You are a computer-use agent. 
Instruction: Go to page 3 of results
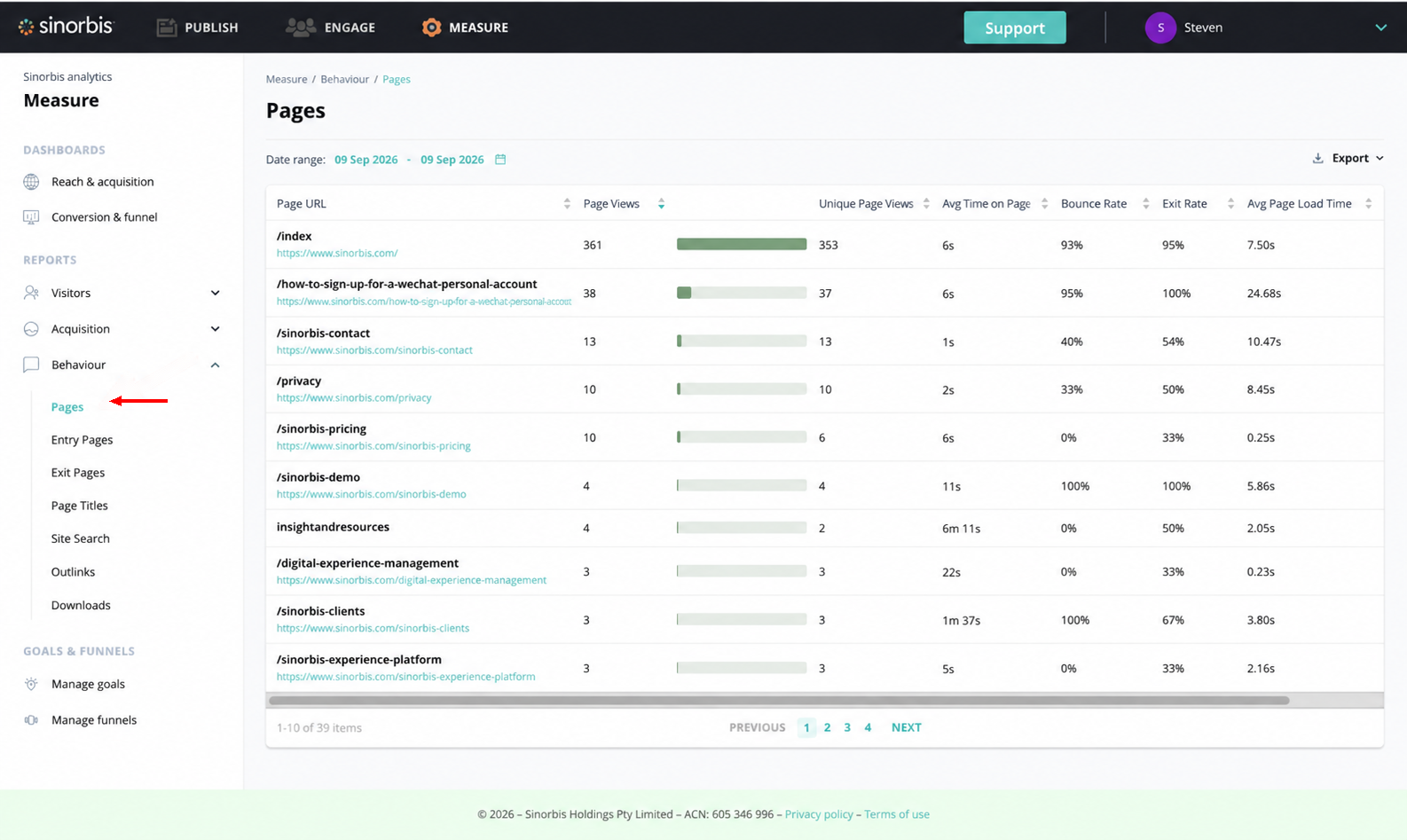(847, 727)
